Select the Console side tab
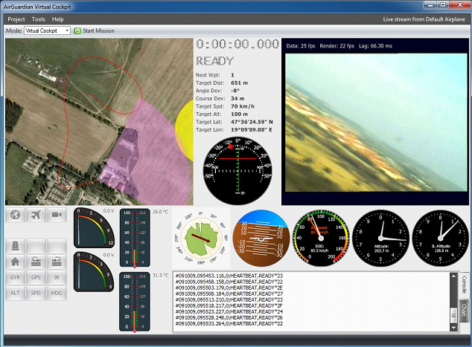Screen dimensions: 472x347 point(464,285)
